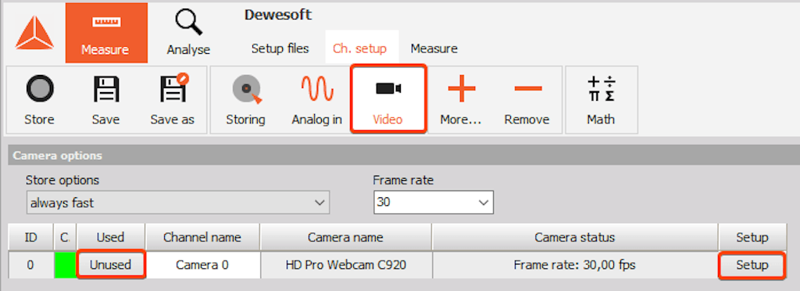The height and width of the screenshot is (291, 800).
Task: Open the Frame rate dropdown
Action: click(433, 202)
